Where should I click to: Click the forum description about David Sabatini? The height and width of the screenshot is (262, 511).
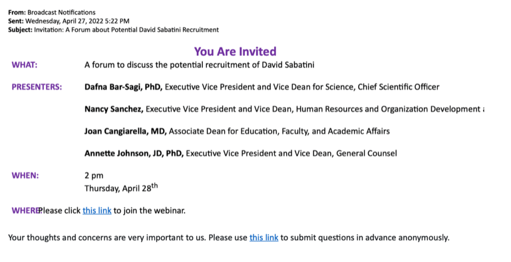pos(199,65)
